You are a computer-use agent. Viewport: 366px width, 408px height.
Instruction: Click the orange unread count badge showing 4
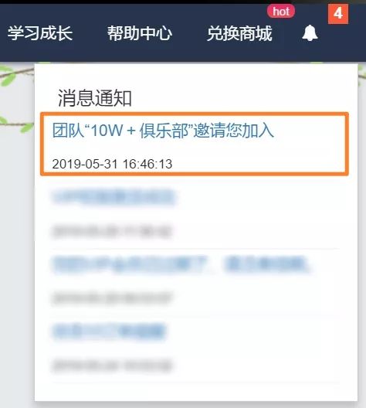click(338, 13)
